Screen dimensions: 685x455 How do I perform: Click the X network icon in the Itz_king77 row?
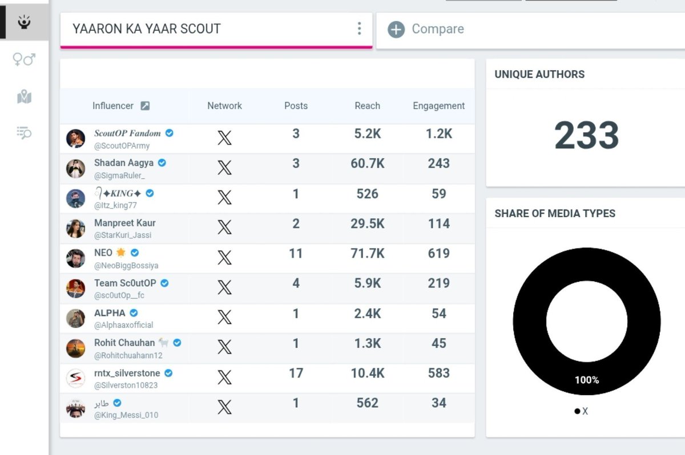tap(224, 197)
